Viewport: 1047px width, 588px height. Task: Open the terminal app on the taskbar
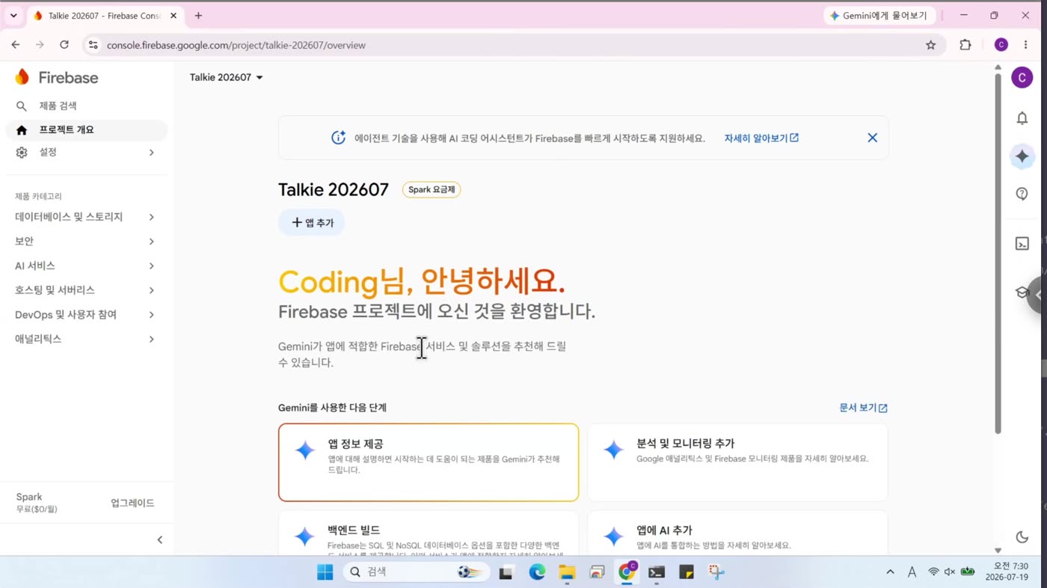point(657,572)
